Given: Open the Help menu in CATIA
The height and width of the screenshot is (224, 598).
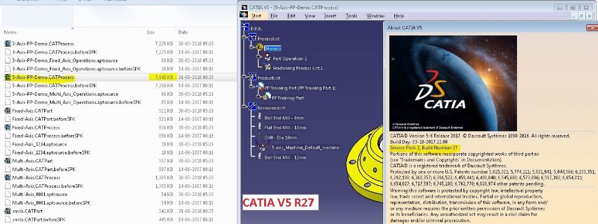Looking at the screenshot, I should (x=399, y=16).
